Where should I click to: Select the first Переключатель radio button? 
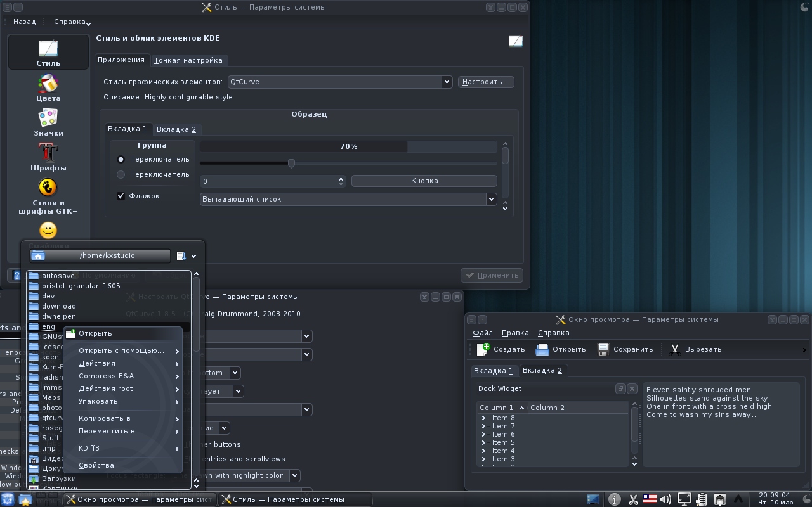click(121, 159)
